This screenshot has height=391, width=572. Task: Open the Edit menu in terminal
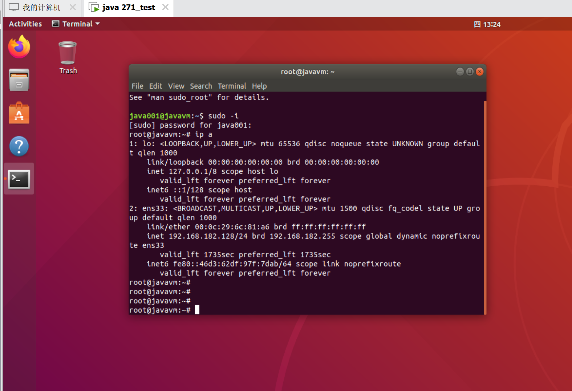[x=155, y=86]
